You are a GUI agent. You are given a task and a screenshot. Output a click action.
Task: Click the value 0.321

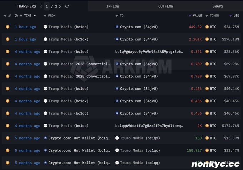[x=196, y=52]
